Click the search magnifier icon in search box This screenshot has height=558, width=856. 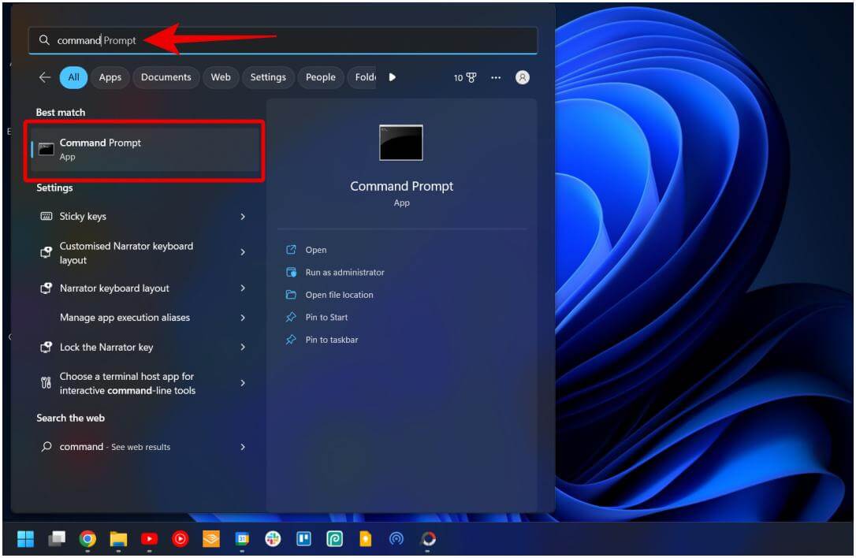click(44, 40)
